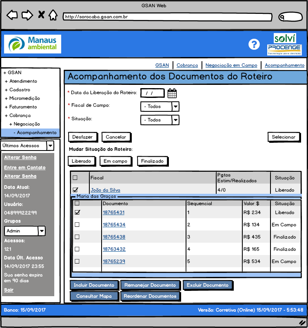Click the browser back arrow icon

(12, 16)
